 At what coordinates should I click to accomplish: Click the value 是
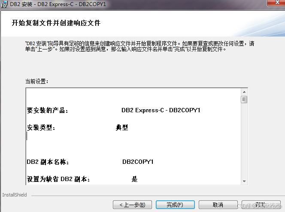tap(134, 179)
